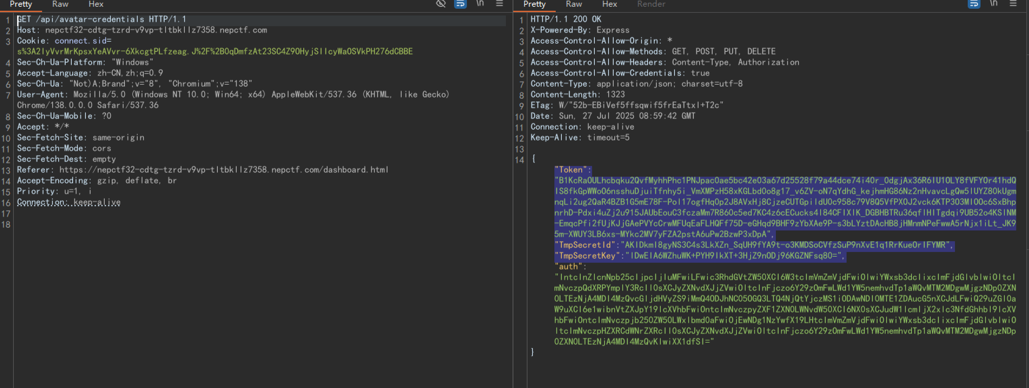Viewport: 1029px width, 388px height.
Task: Open the request panel hamburger menu
Action: [499, 4]
